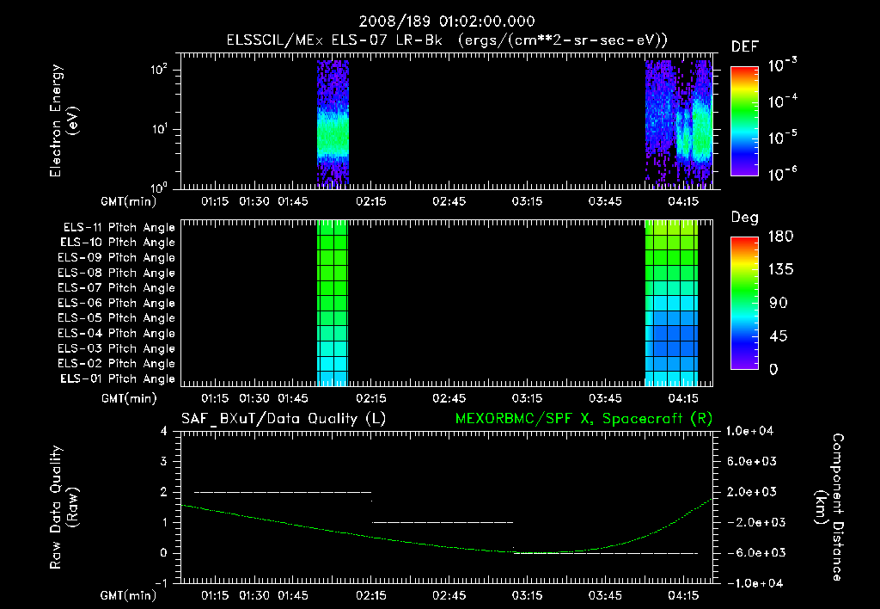The width and height of the screenshot is (880, 609).
Task: Click the ELS-08 Pitch Angle row label
Action: click(117, 273)
